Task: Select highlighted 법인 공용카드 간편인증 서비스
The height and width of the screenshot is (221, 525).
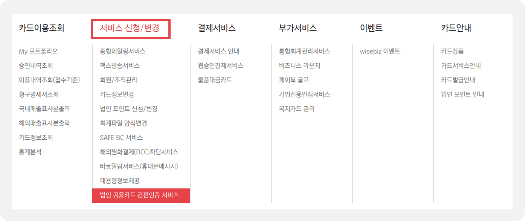Action: coord(139,195)
